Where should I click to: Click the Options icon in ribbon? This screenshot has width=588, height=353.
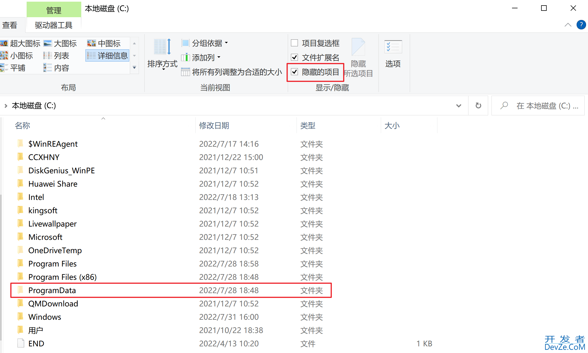tap(393, 47)
